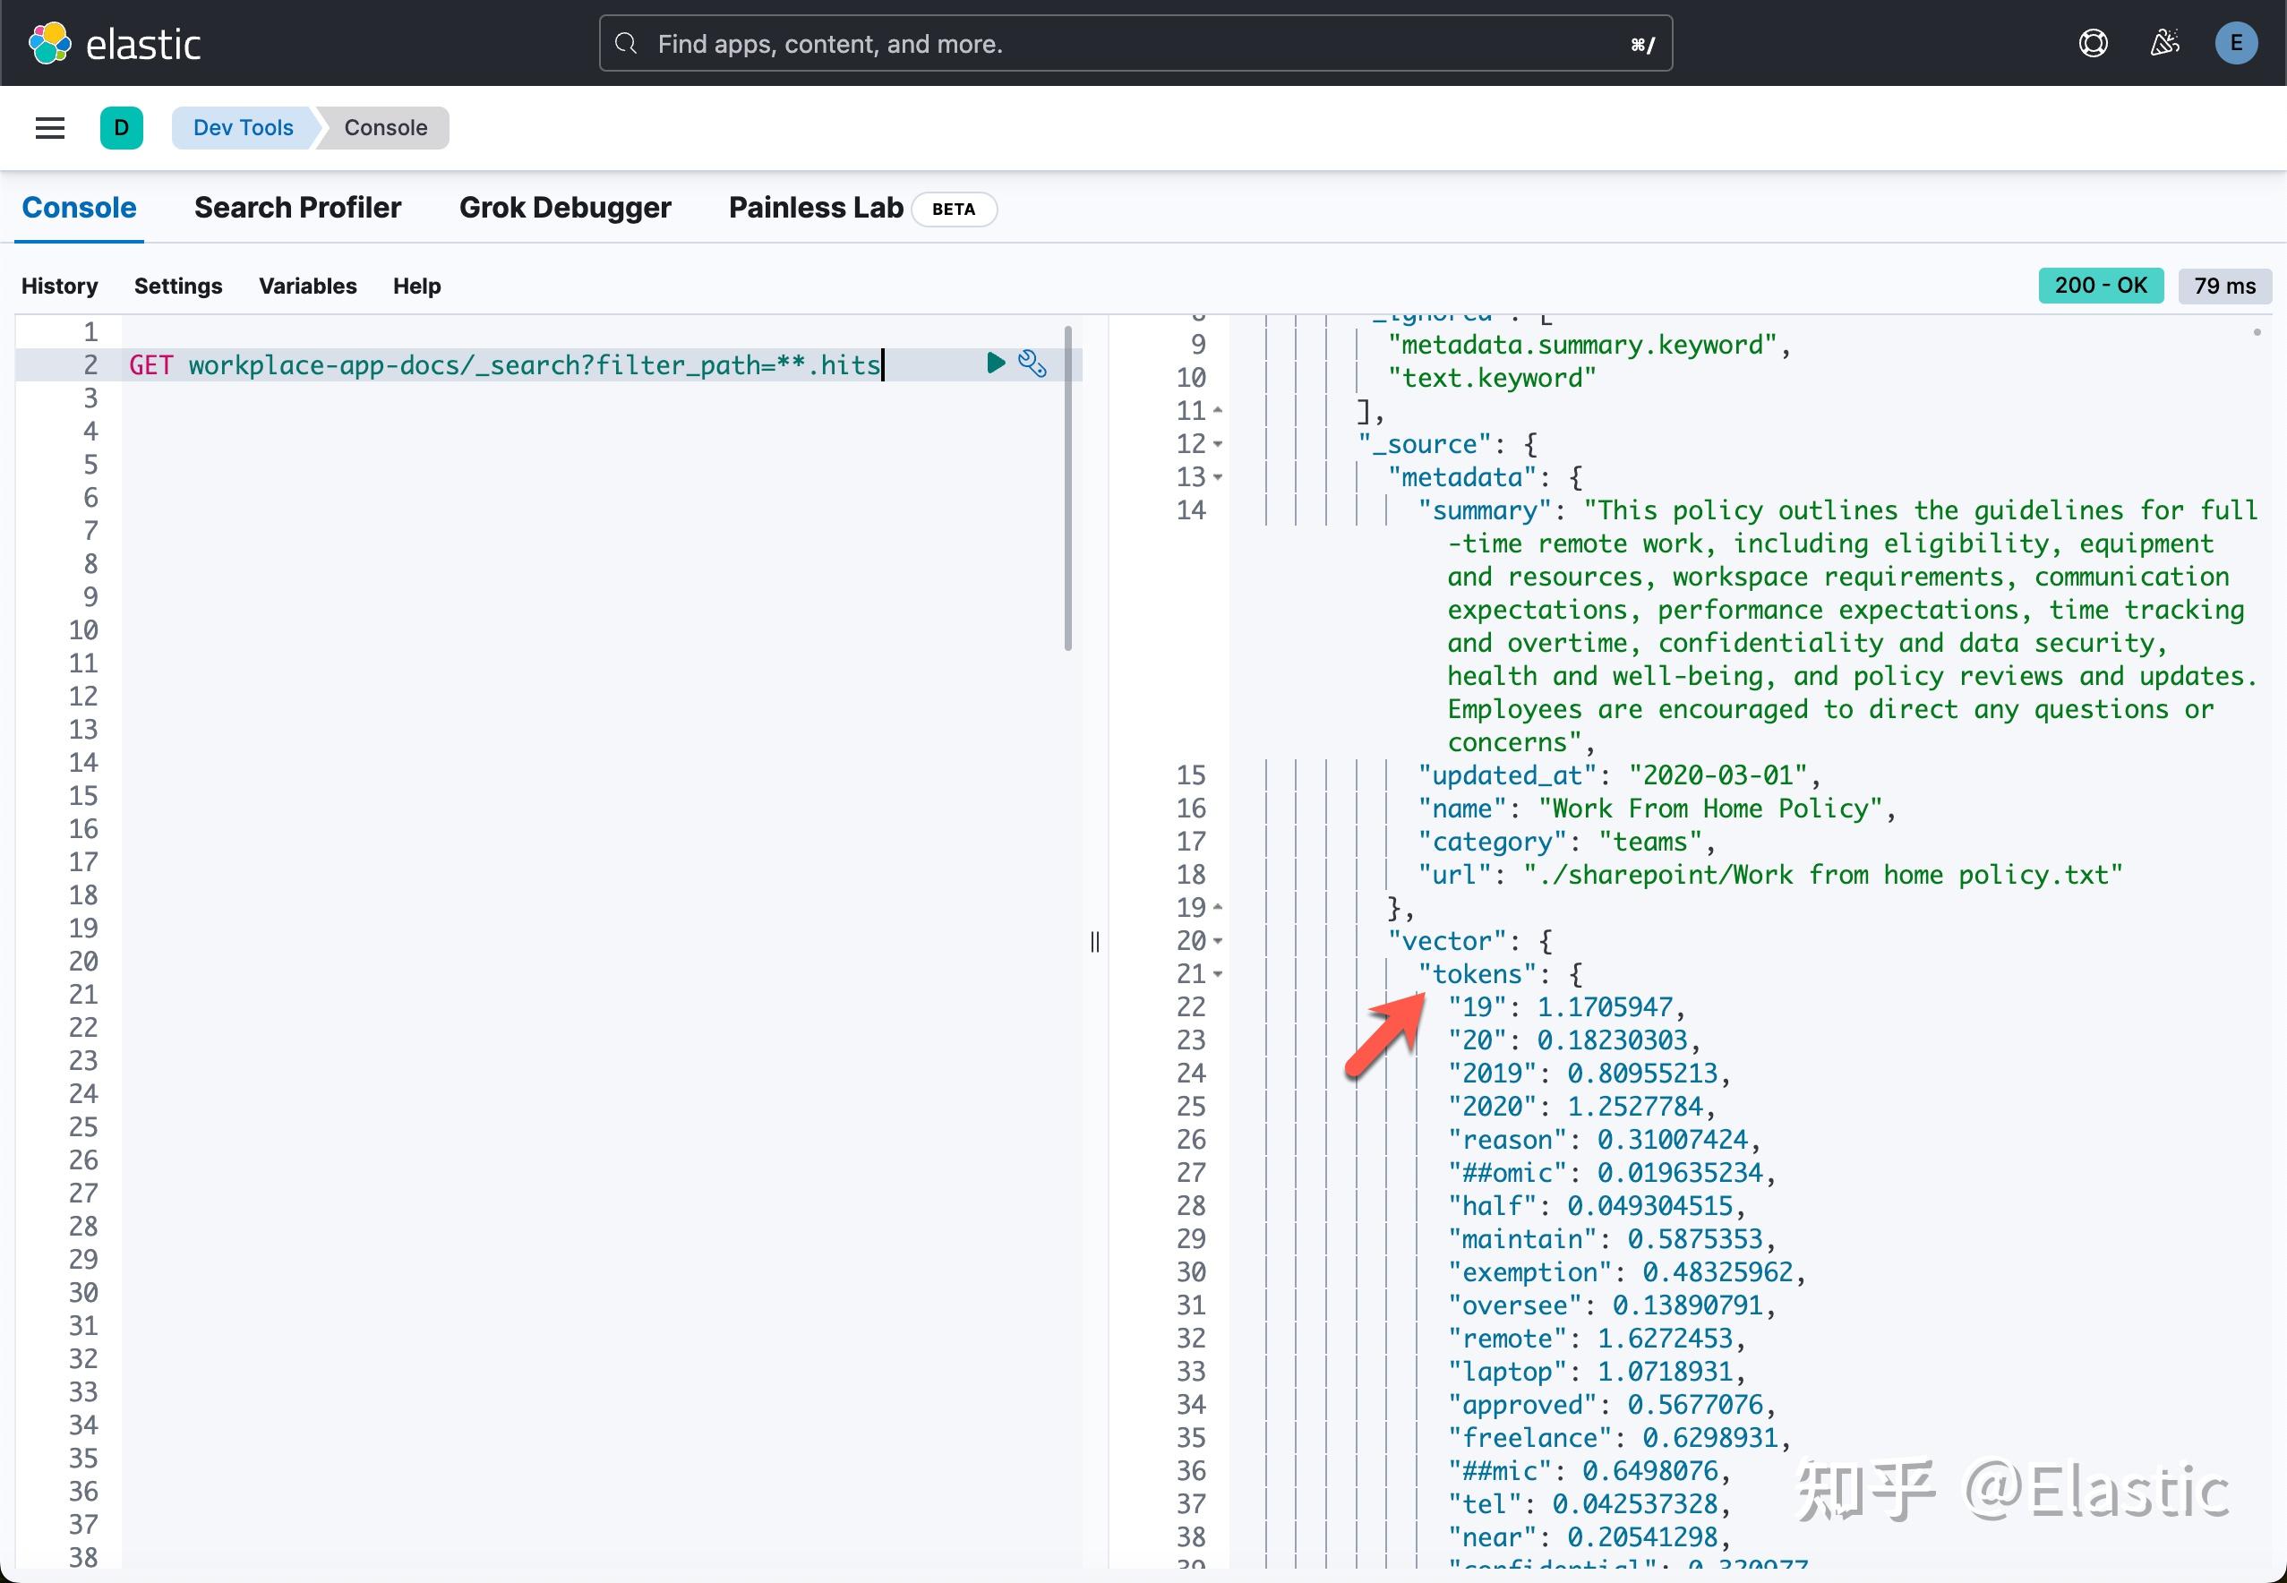2287x1583 pixels.
Task: Collapse the _source object on line 12
Action: tap(1219, 444)
